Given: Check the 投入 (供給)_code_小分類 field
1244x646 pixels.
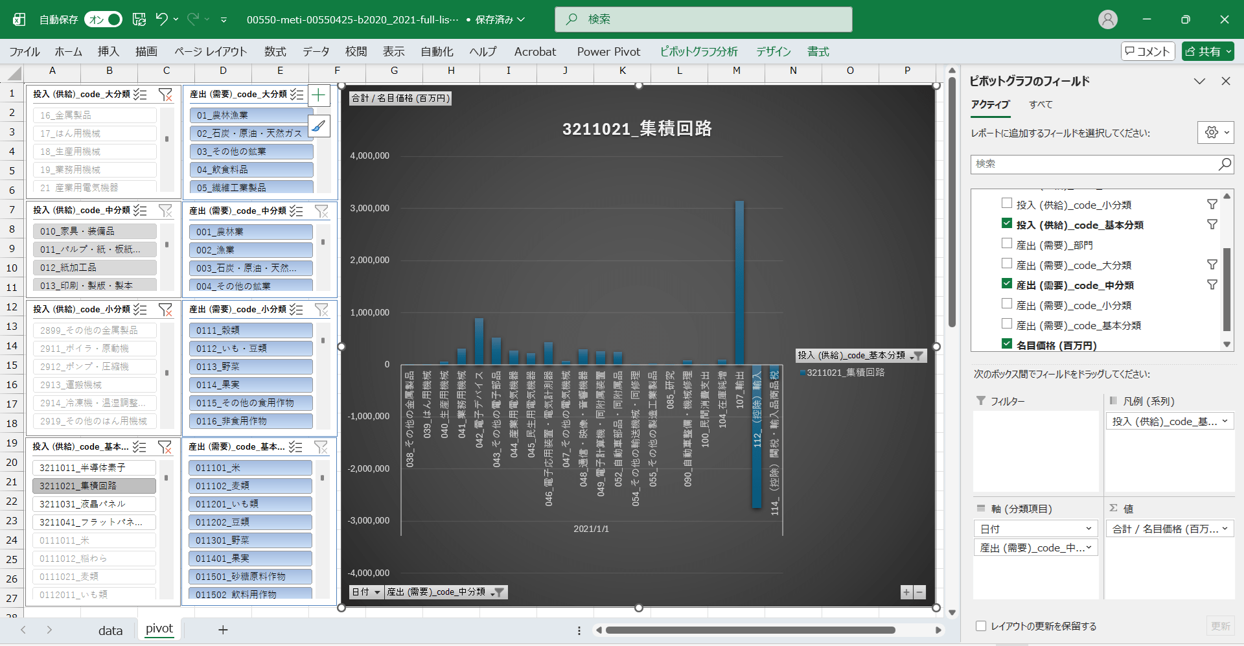Looking at the screenshot, I should point(1007,204).
